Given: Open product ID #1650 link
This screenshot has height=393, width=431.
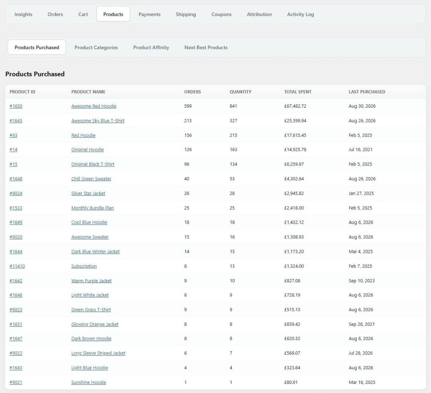Looking at the screenshot, I should [16, 106].
